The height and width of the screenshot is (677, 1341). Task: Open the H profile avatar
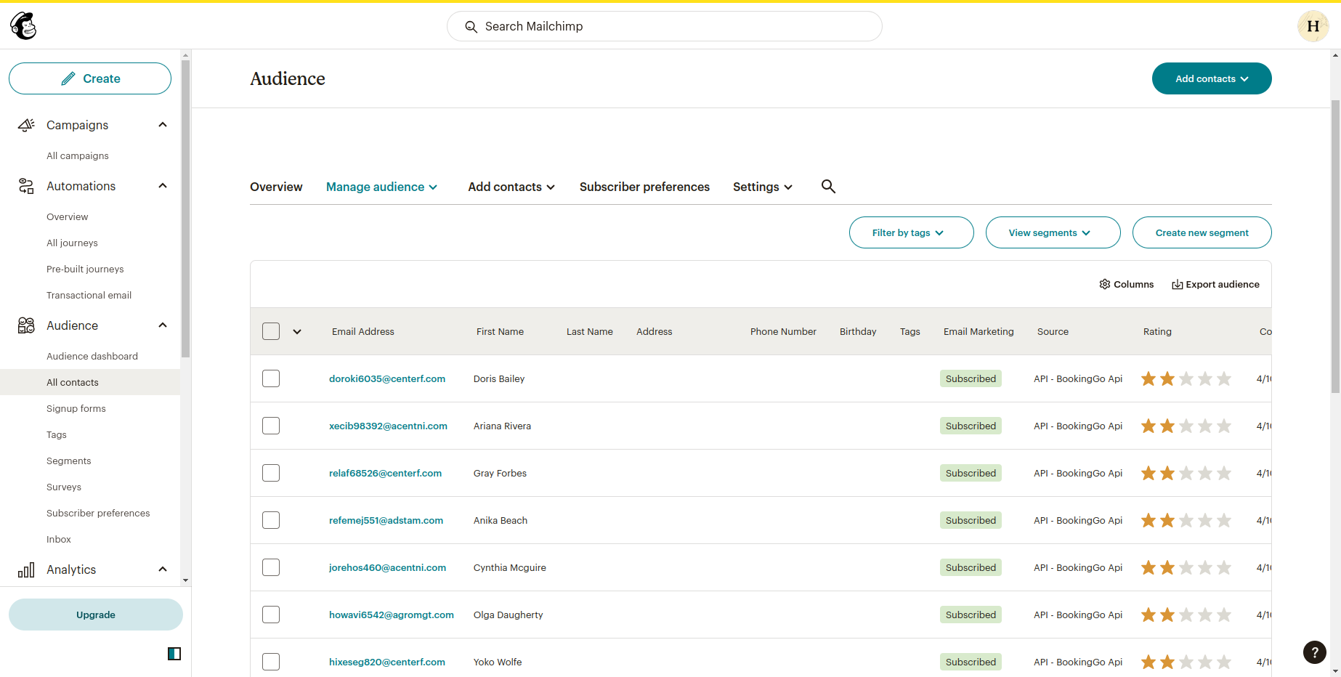[1313, 26]
